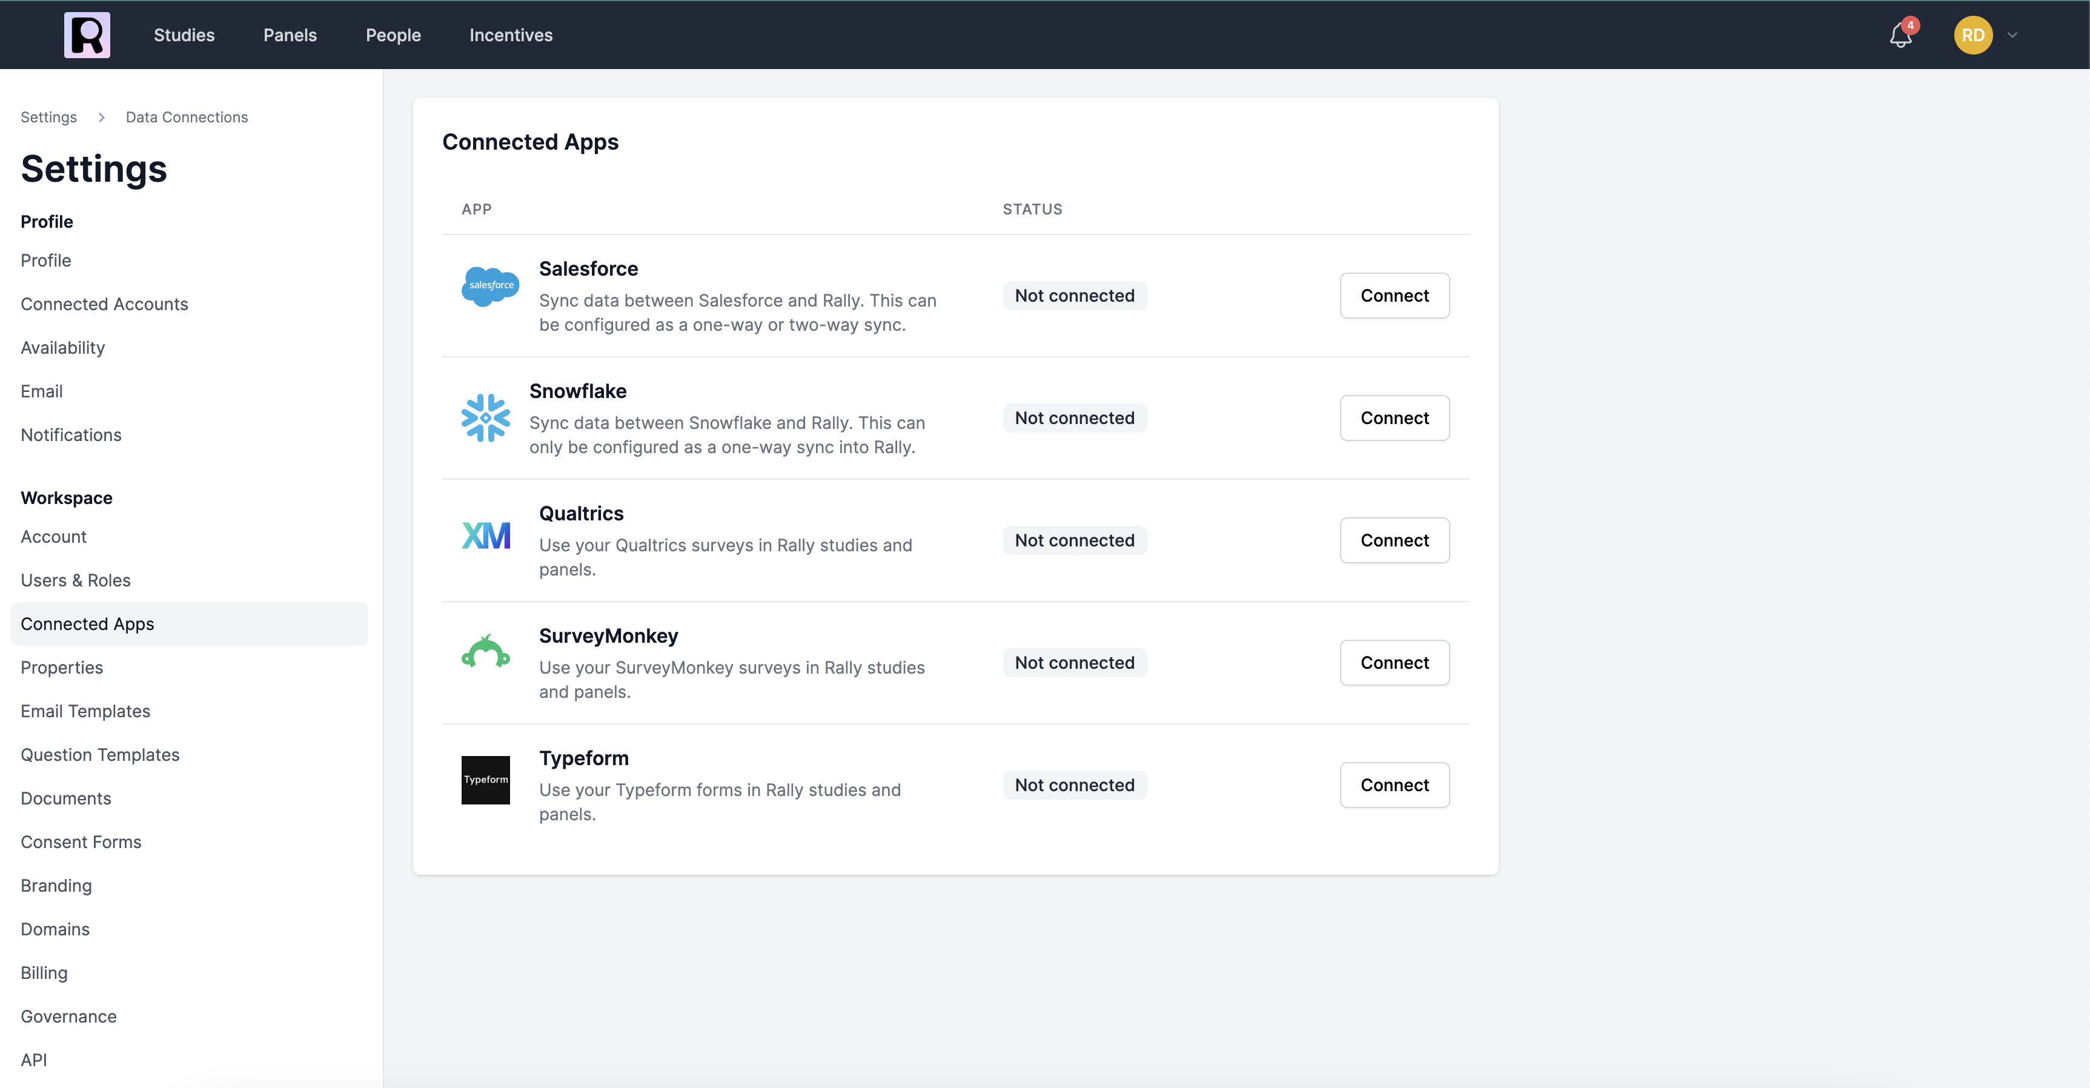Viewport: 2090px width, 1088px height.
Task: Navigate to Email Templates settings
Action: [x=85, y=711]
